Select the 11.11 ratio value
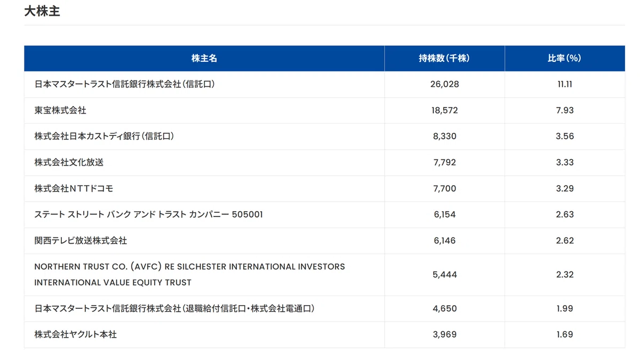640x352 pixels. tap(565, 84)
